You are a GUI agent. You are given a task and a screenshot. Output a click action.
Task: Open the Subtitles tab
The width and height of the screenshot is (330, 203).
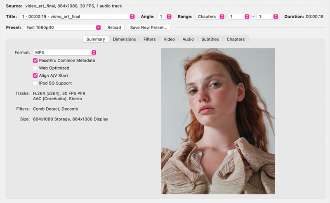[x=210, y=39]
